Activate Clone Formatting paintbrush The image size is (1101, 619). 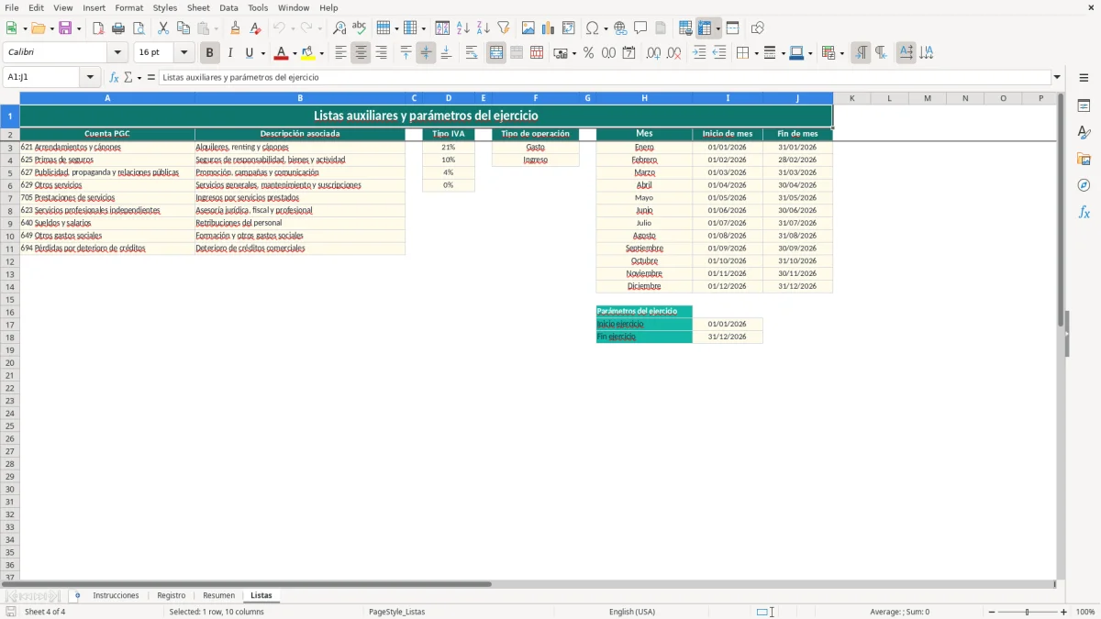click(x=236, y=28)
